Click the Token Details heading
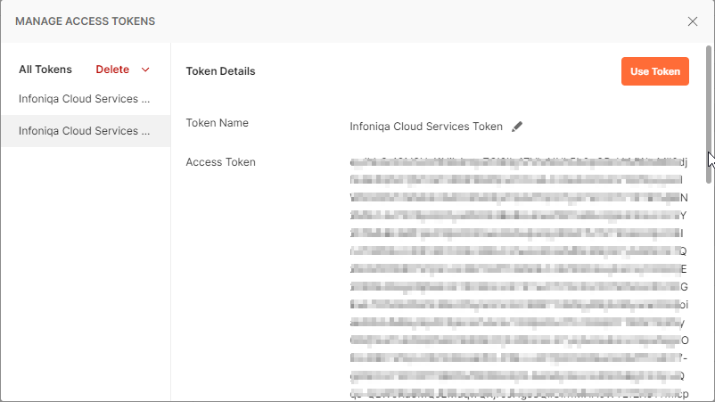The image size is (715, 402). 220,71
